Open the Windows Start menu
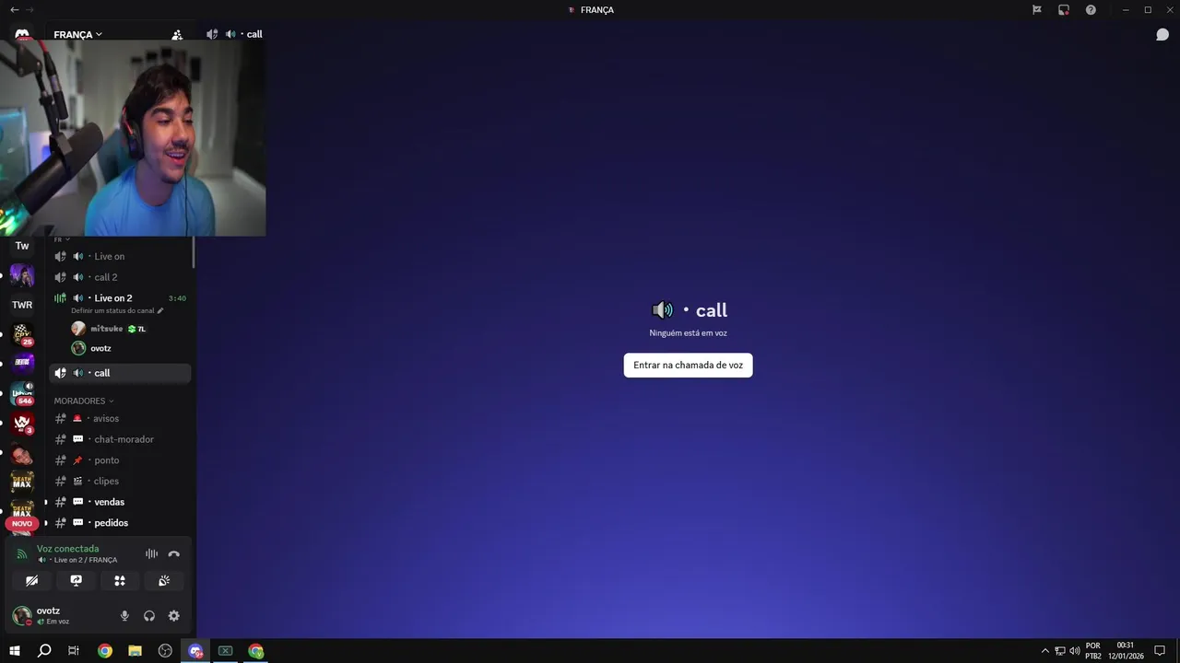 (15, 651)
